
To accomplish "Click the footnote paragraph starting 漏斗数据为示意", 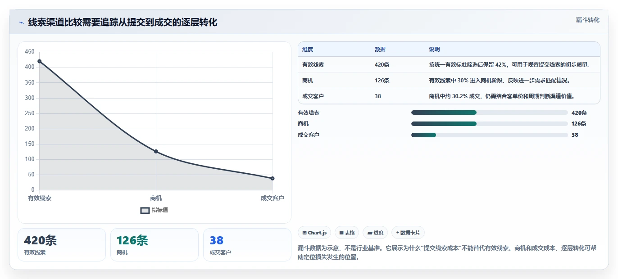I will point(447,253).
